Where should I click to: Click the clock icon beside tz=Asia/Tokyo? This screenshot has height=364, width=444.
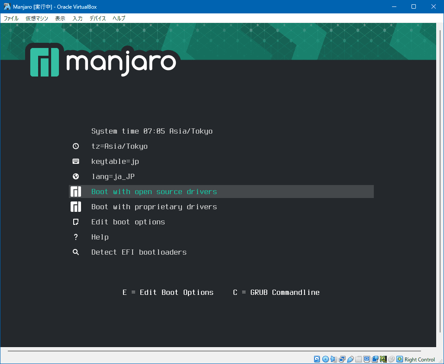[x=76, y=146]
